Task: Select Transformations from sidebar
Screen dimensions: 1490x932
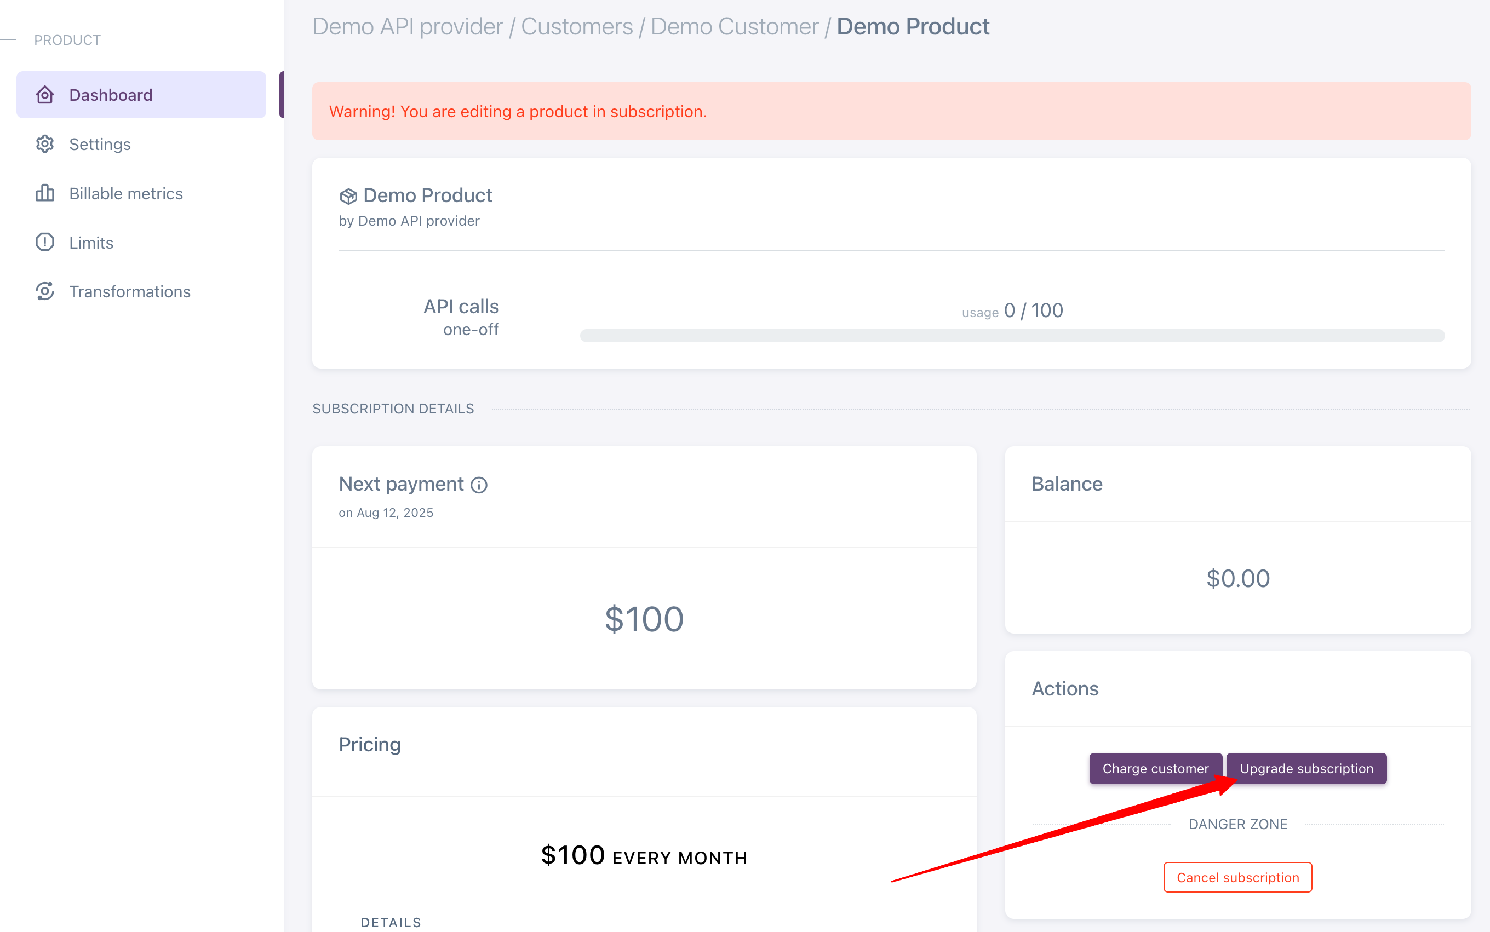Action: pos(129,291)
